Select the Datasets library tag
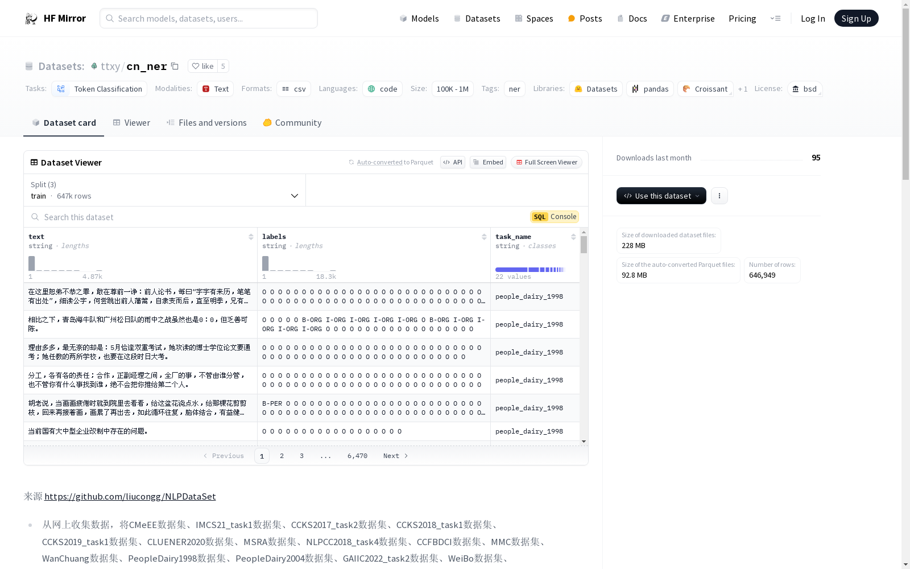The image size is (910, 569). point(596,89)
